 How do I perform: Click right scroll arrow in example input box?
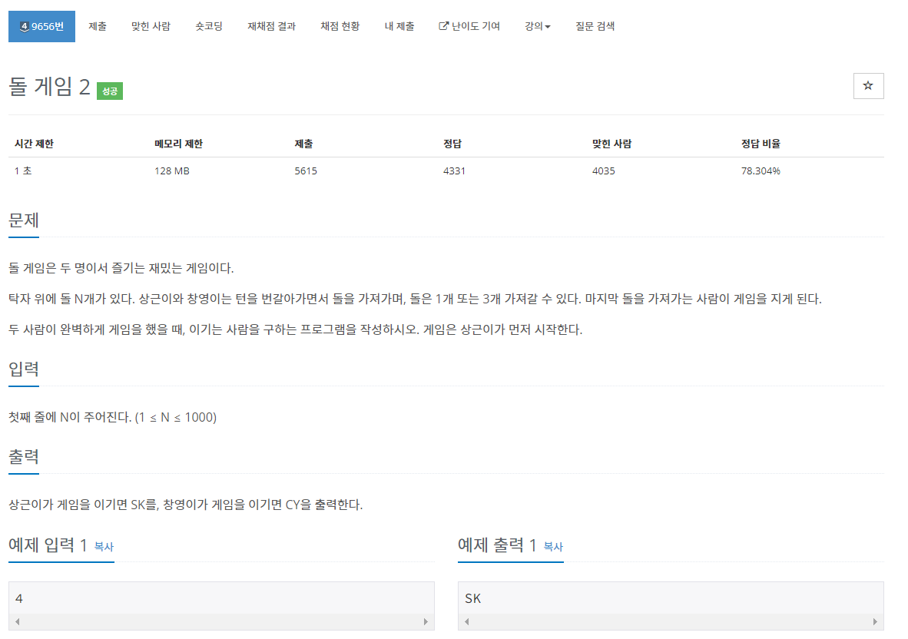pyautogui.click(x=426, y=621)
